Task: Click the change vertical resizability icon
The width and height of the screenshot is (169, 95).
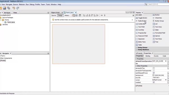Action: point(105,15)
